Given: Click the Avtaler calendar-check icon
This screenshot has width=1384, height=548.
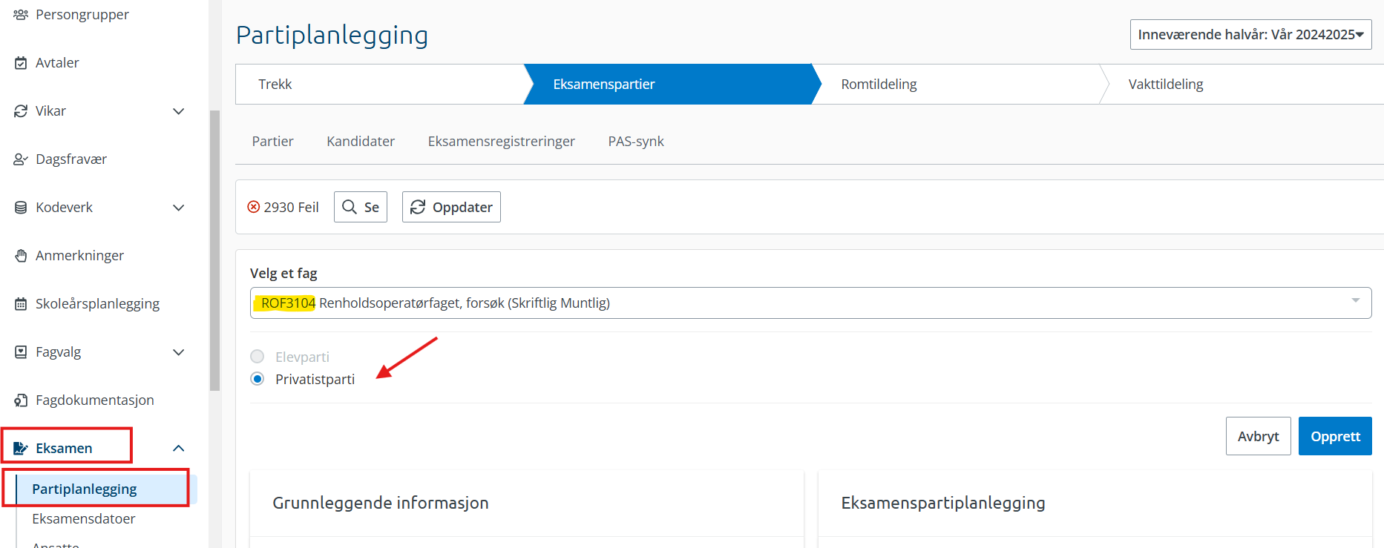Looking at the screenshot, I should coord(21,63).
